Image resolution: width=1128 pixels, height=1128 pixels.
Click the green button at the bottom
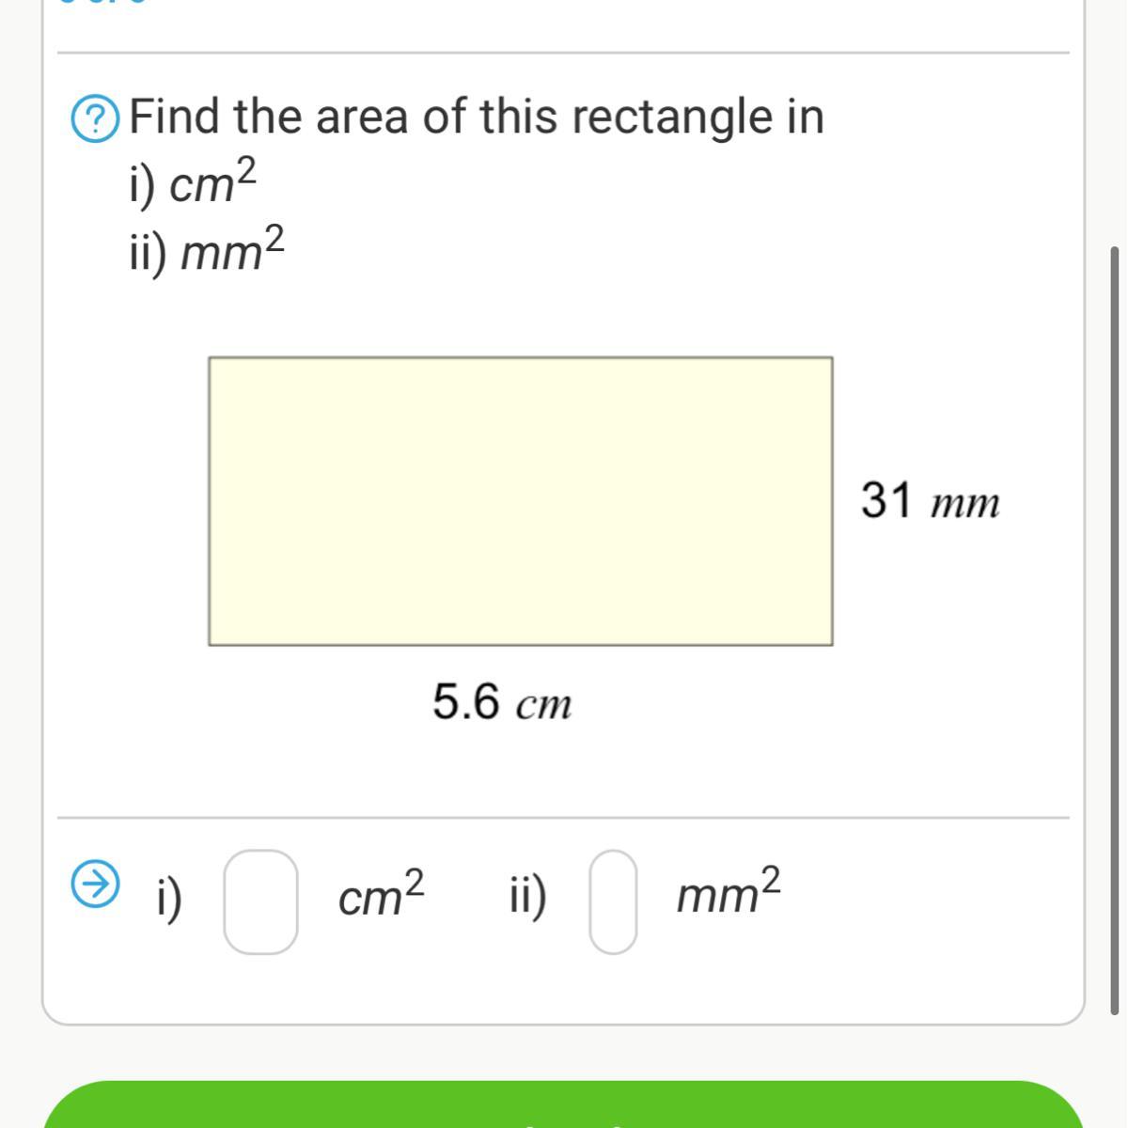point(564,1104)
